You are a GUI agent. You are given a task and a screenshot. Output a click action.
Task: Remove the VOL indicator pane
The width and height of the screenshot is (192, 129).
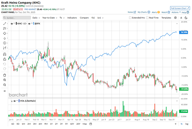tap(12, 101)
